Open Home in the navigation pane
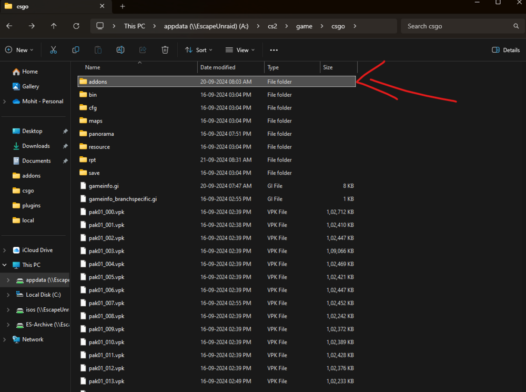526x392 pixels. (25, 72)
